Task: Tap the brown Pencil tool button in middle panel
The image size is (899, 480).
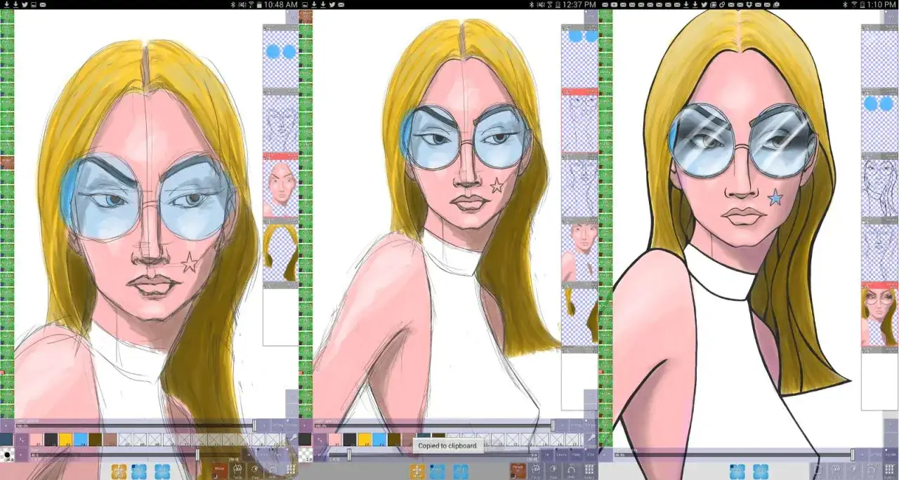Action: [518, 471]
